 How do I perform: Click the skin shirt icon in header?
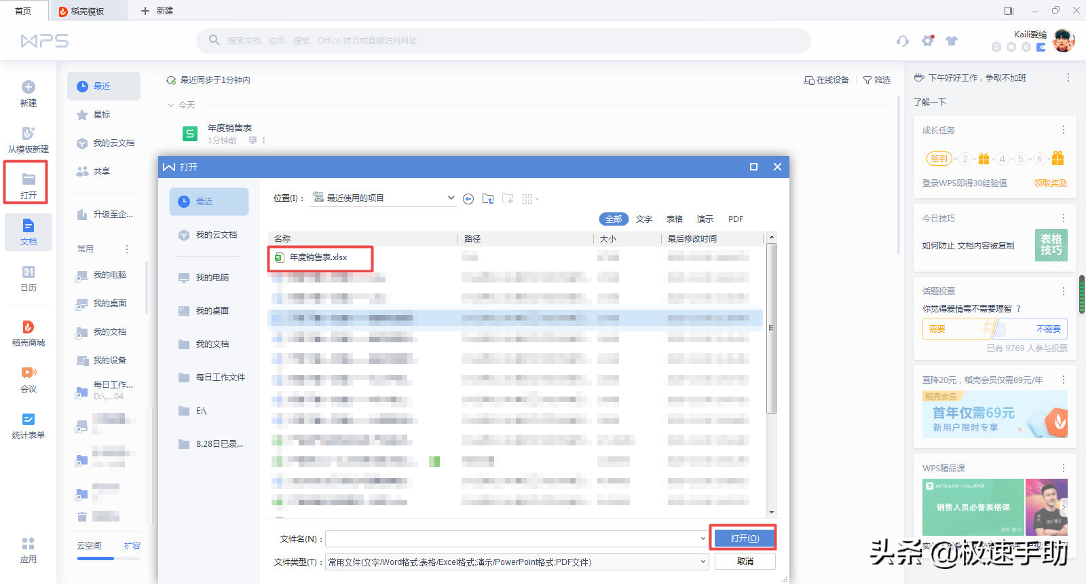click(952, 41)
